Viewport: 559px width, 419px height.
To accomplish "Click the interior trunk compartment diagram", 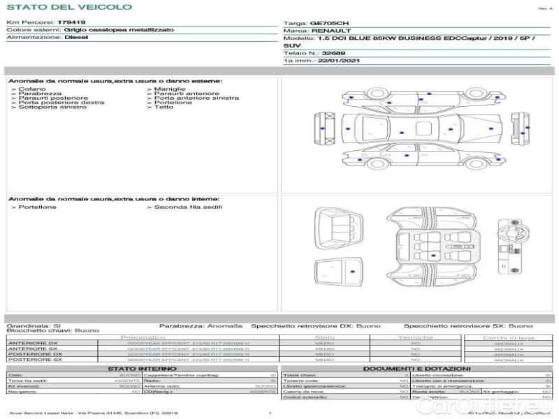I will pos(338,228).
